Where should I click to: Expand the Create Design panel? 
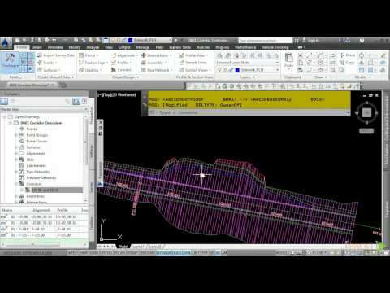[125, 77]
